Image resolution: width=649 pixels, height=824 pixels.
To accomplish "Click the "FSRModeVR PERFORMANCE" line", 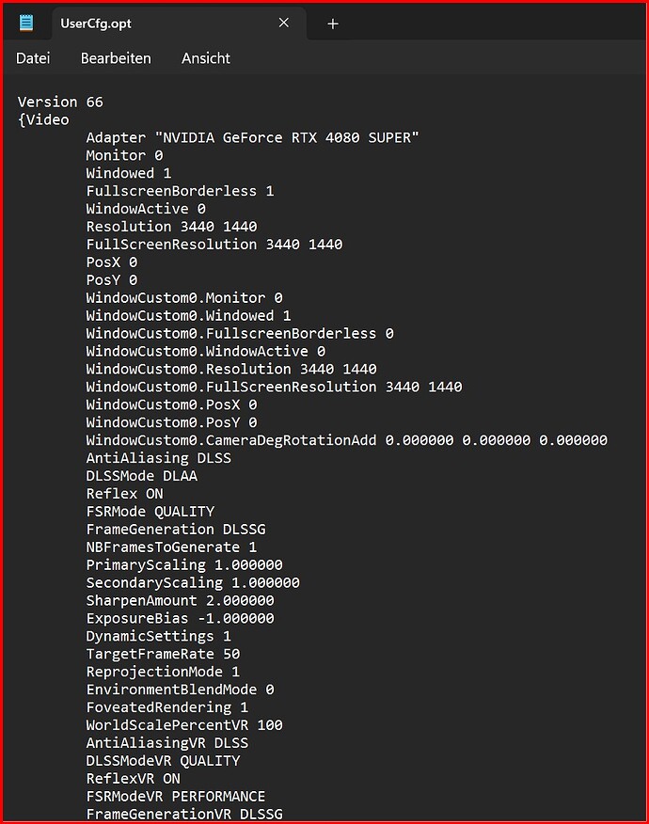I will tap(175, 796).
